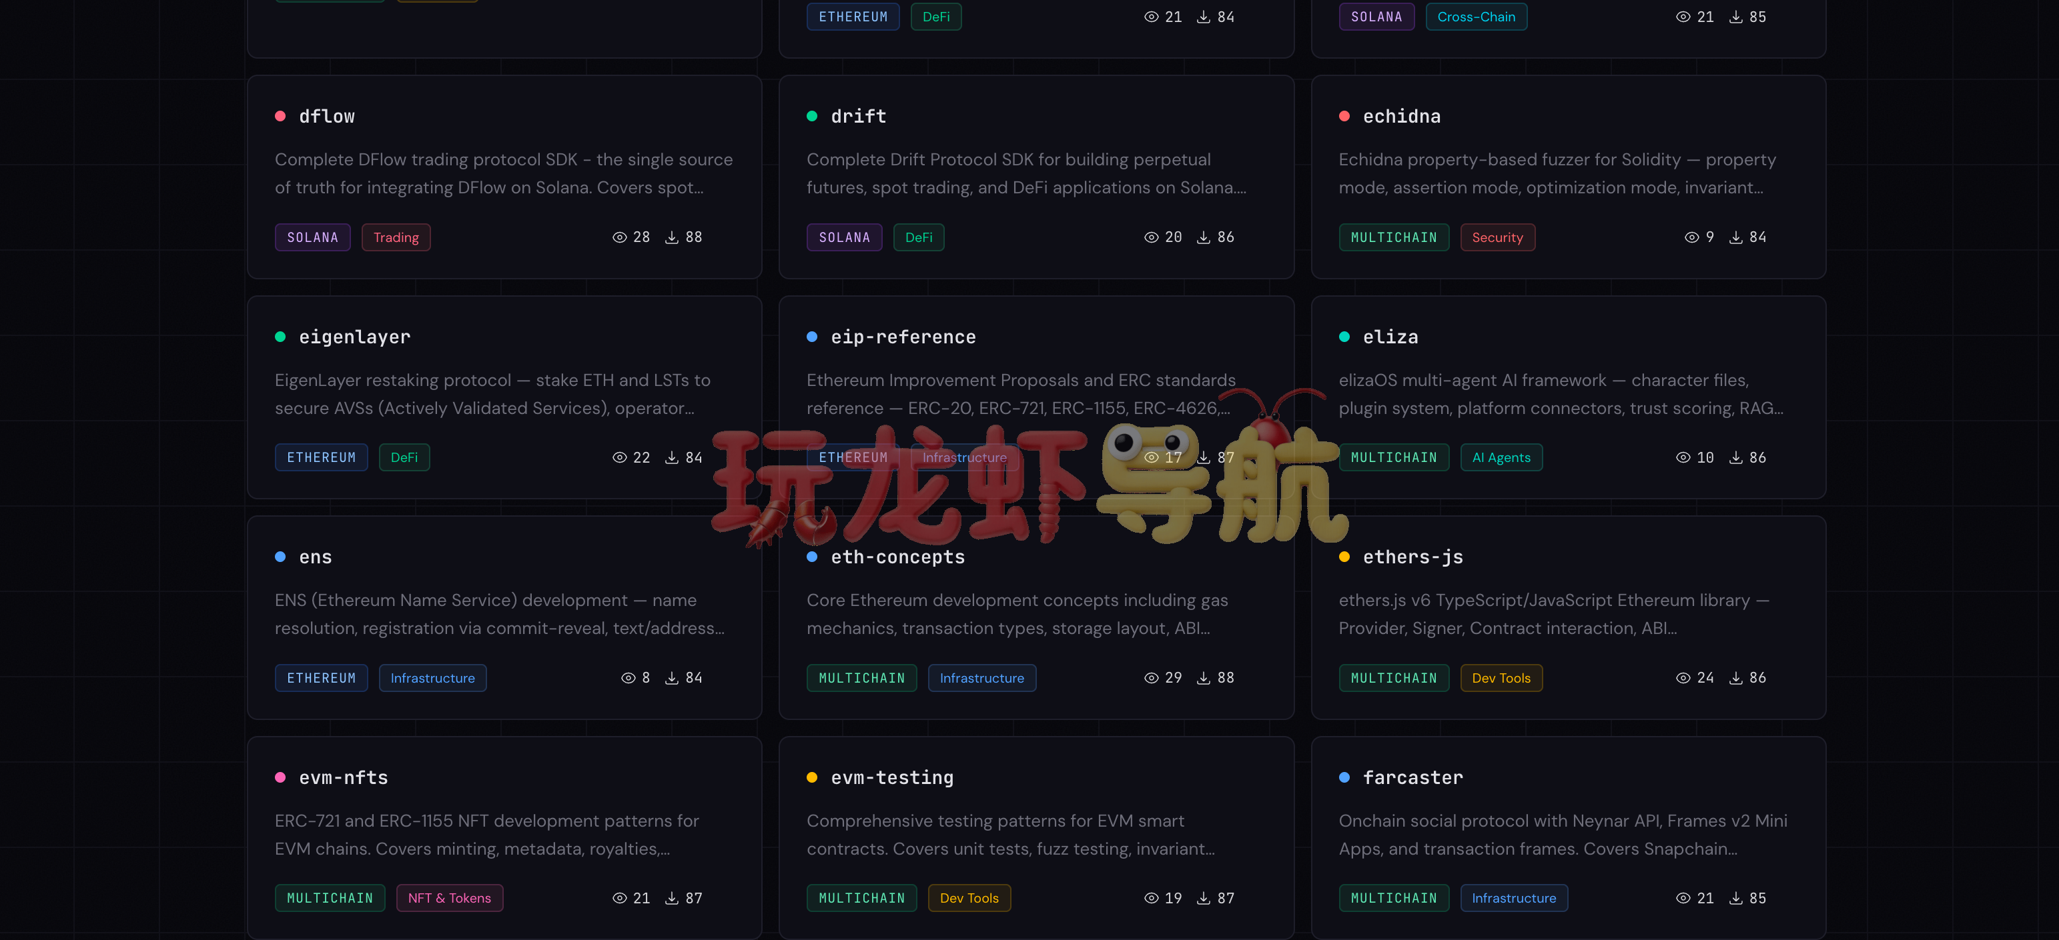Click the Dev Tools tag on ethers-js card
Image resolution: width=2059 pixels, height=940 pixels.
pyautogui.click(x=1501, y=678)
